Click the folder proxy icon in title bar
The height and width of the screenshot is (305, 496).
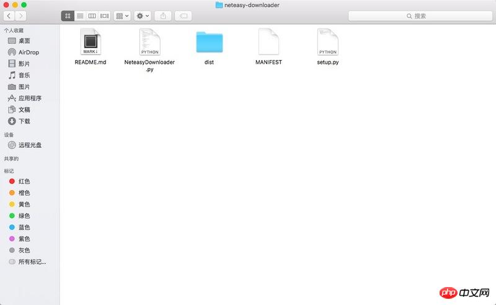click(x=219, y=5)
